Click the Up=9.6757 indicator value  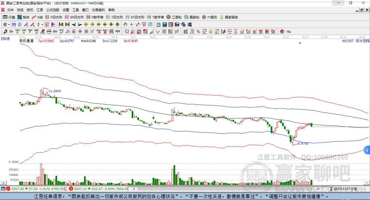coord(67,41)
